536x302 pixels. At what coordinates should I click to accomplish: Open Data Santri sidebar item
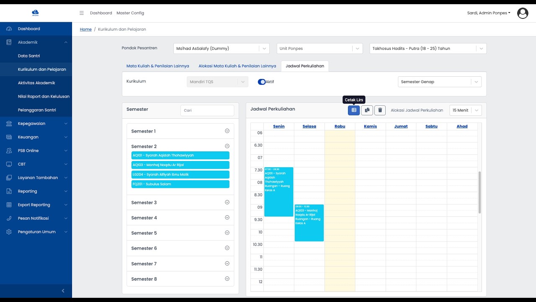[36, 56]
